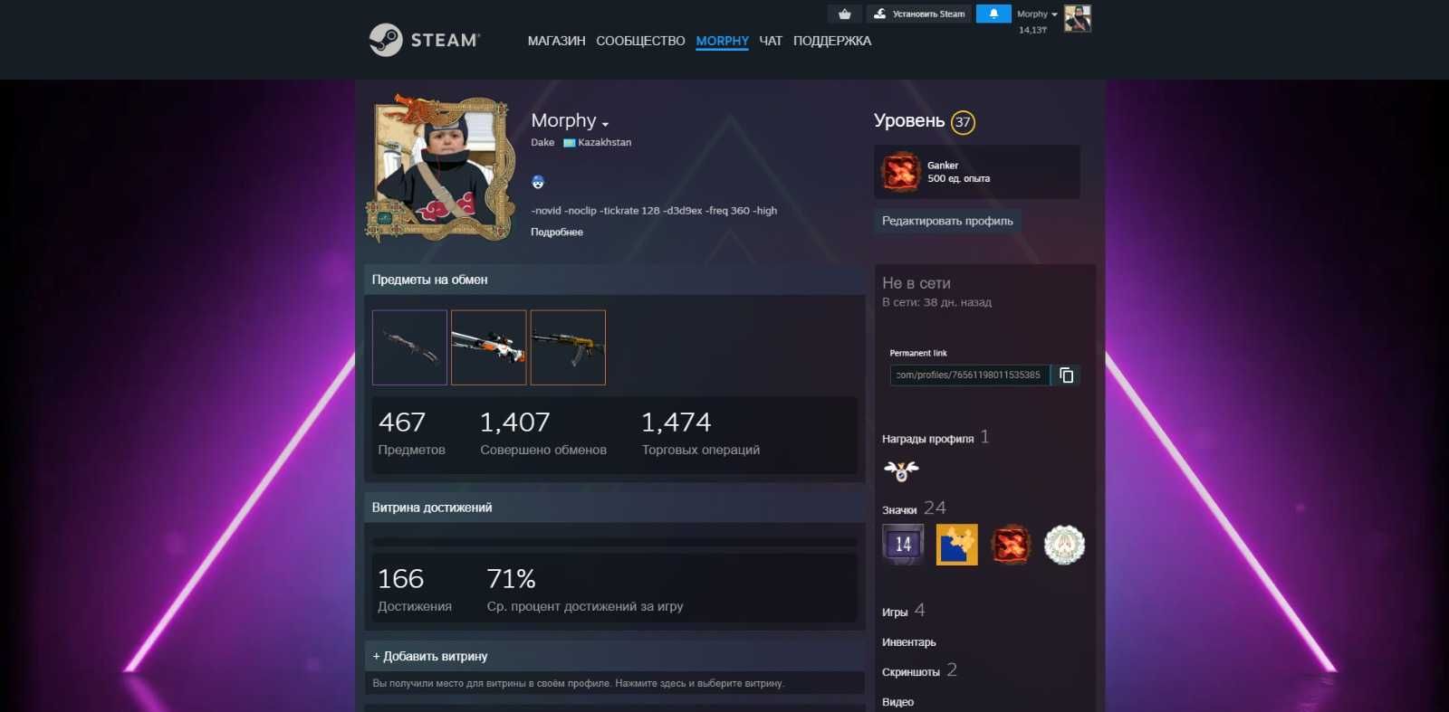Expand the Morphy name history arrow
This screenshot has height=712, width=1449.
pos(605,124)
